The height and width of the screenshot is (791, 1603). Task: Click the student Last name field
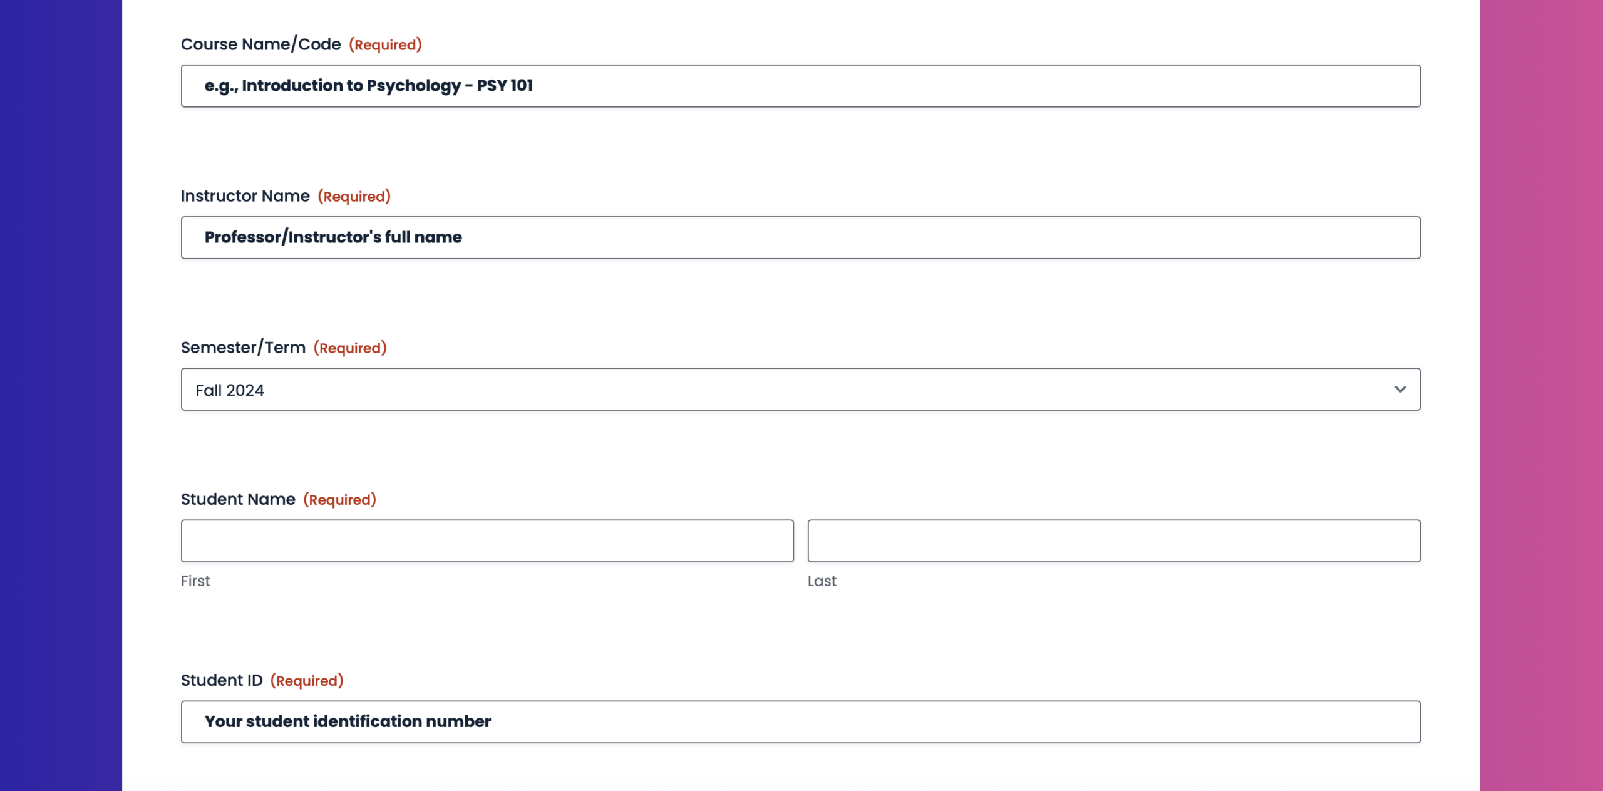[1113, 540]
